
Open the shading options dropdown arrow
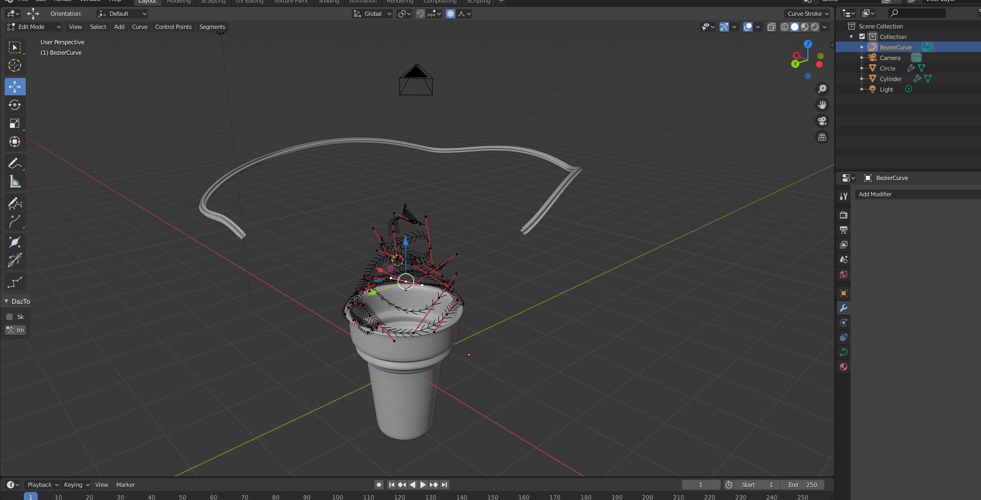pyautogui.click(x=825, y=27)
